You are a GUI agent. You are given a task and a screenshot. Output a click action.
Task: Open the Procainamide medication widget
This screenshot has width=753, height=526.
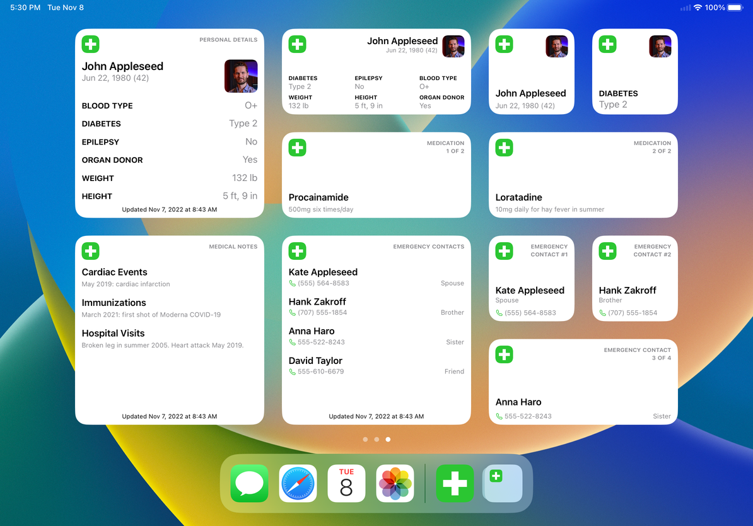point(376,175)
